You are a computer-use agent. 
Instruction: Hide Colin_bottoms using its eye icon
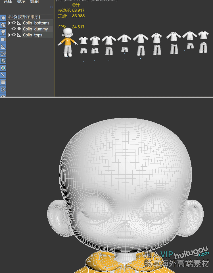pos(14,23)
